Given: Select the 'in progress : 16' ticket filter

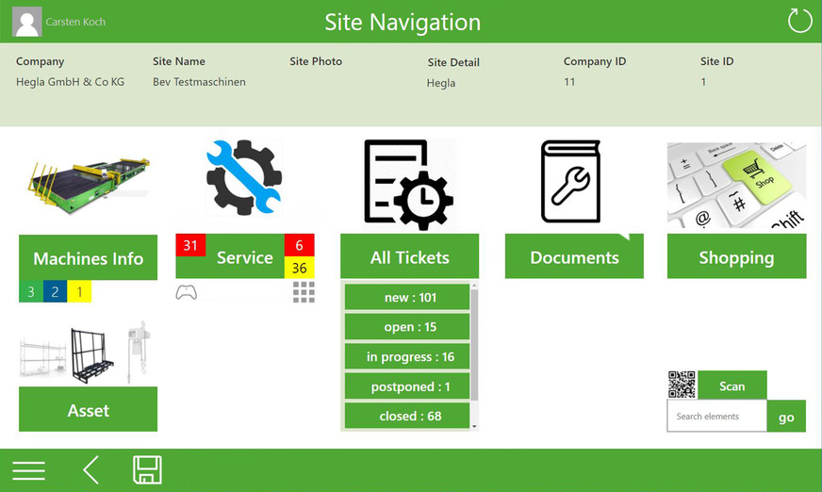Looking at the screenshot, I should [407, 357].
